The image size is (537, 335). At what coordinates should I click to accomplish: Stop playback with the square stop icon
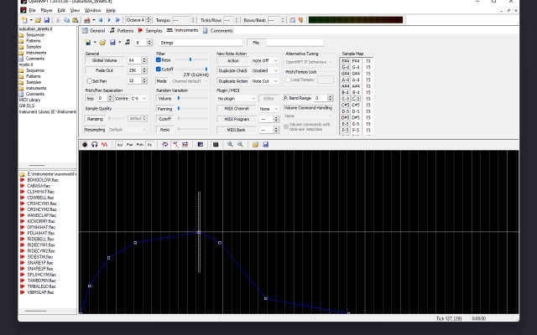point(101,20)
